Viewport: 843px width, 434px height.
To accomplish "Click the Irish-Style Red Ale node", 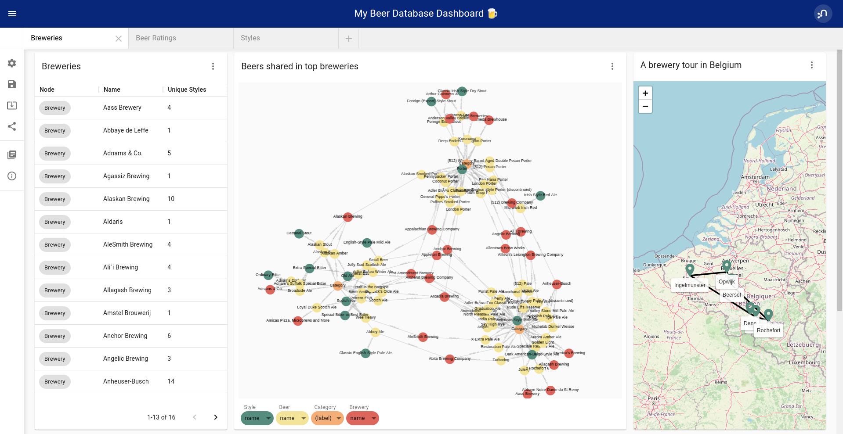I will pyautogui.click(x=540, y=195).
